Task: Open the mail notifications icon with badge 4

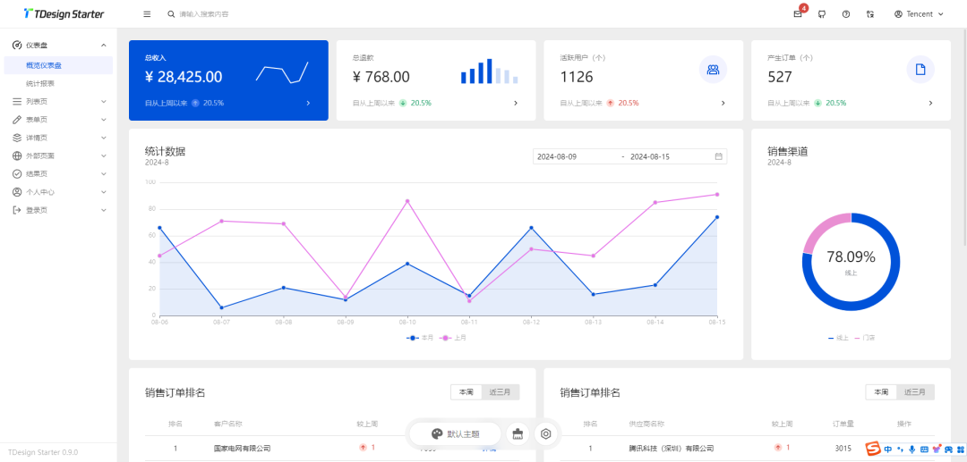Action: [797, 14]
